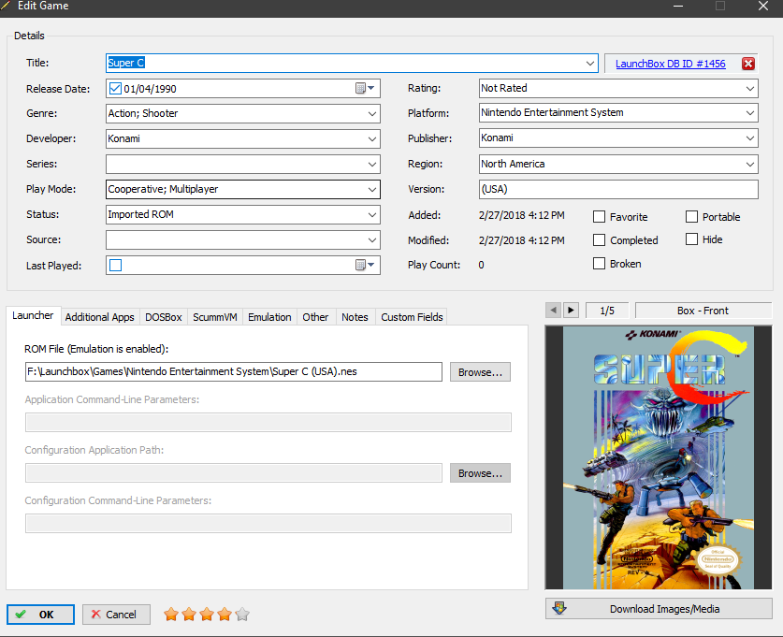Set rating to five stars

242,614
